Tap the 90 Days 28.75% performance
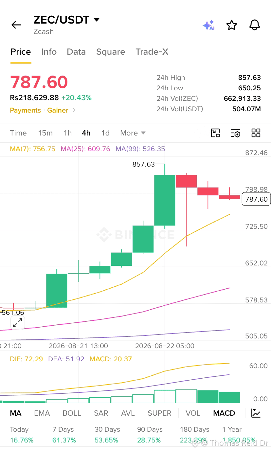This screenshot has width=271, height=451. pyautogui.click(x=150, y=435)
